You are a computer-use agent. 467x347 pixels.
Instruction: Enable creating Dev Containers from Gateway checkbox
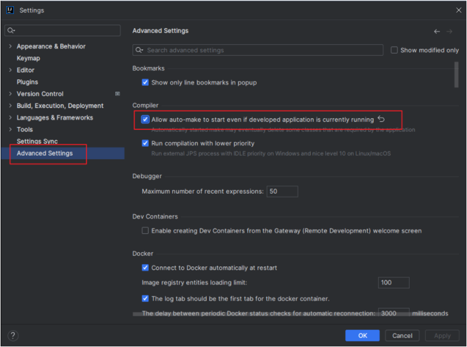click(145, 231)
